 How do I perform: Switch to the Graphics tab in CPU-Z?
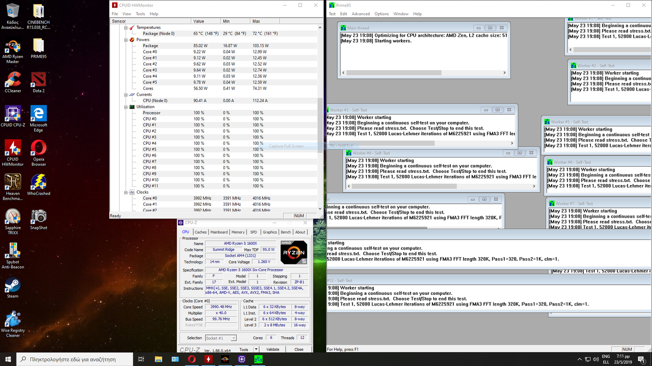click(x=270, y=232)
